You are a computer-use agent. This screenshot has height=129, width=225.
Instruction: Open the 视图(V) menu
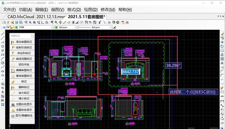(x=58, y=10)
